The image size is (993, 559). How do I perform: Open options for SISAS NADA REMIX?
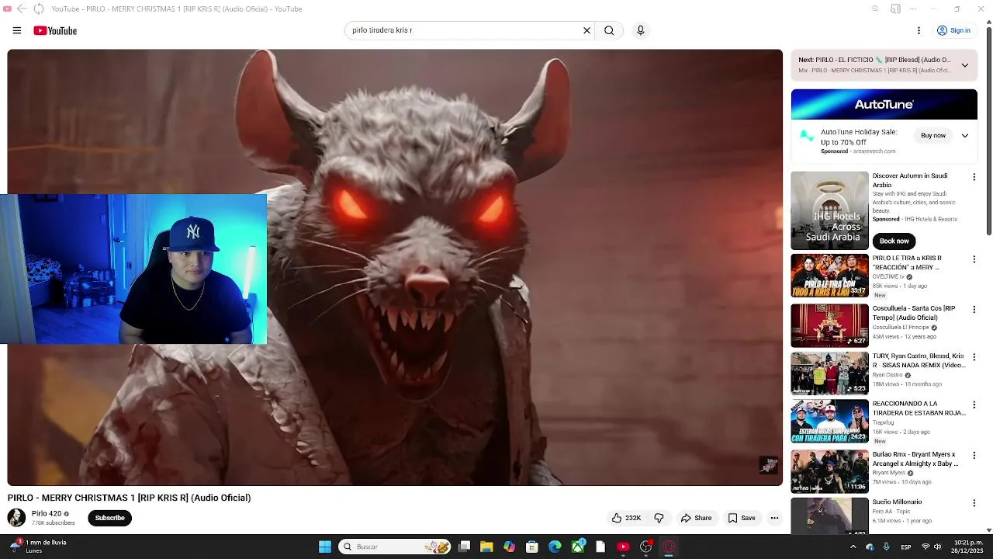coord(974,357)
